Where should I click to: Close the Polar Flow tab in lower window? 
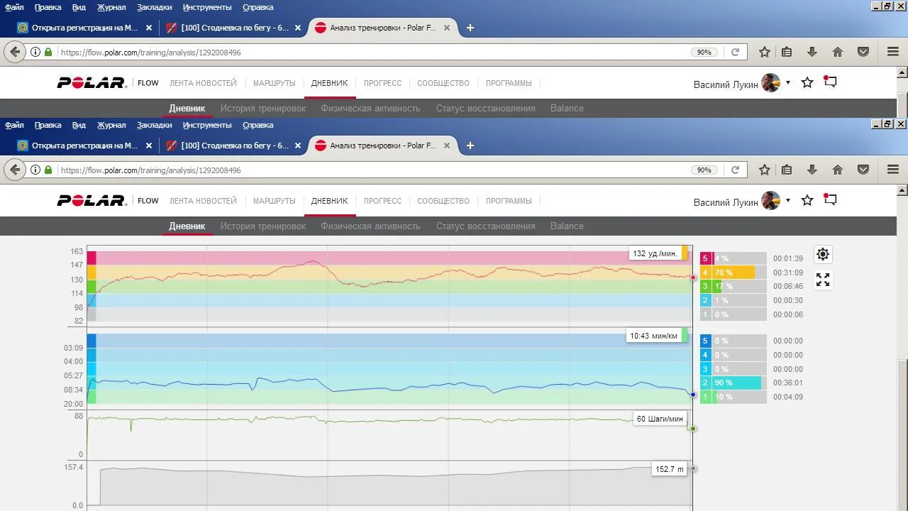click(447, 145)
